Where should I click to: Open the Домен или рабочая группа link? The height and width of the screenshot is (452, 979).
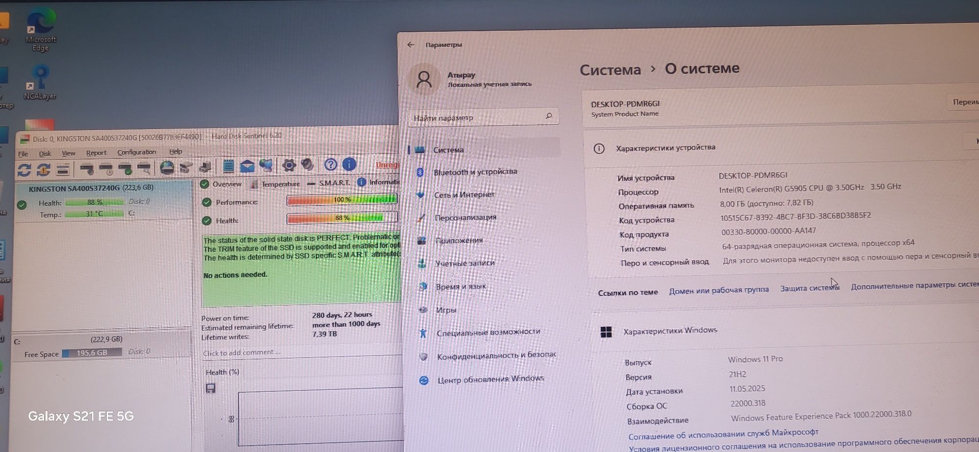(719, 290)
